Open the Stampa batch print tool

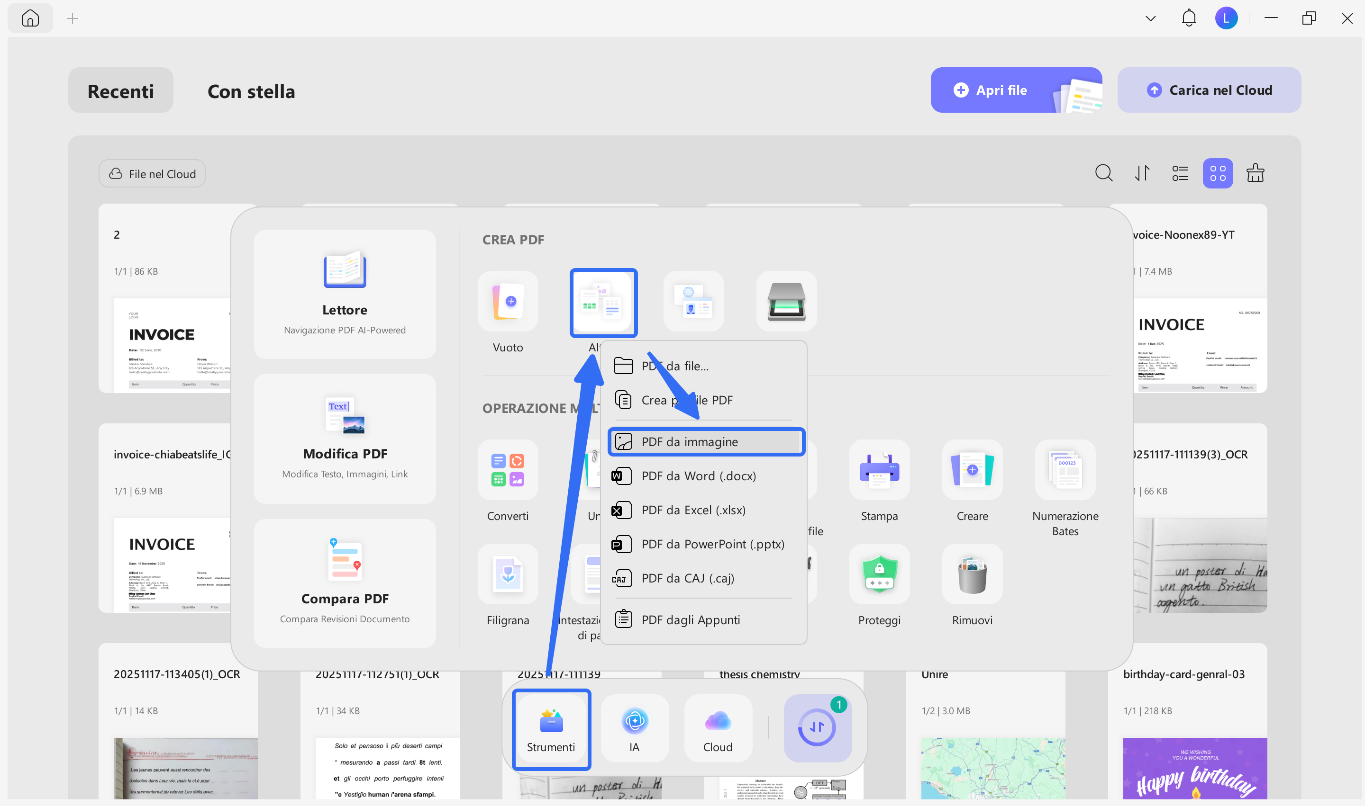879,470
